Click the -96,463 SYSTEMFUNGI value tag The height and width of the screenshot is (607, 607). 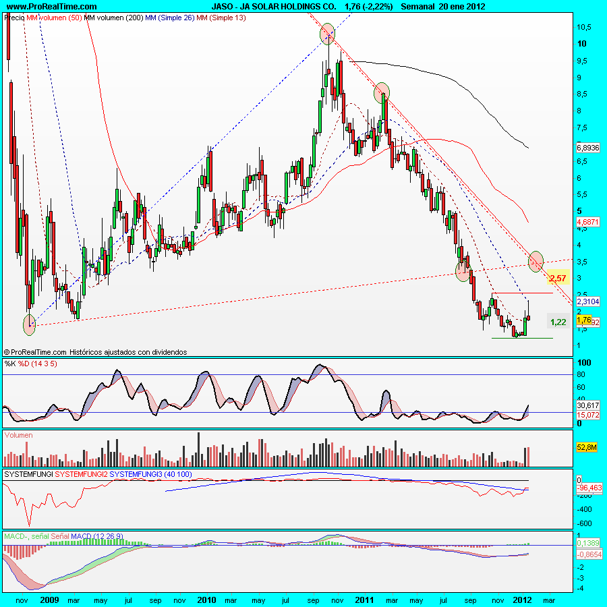coord(589,488)
